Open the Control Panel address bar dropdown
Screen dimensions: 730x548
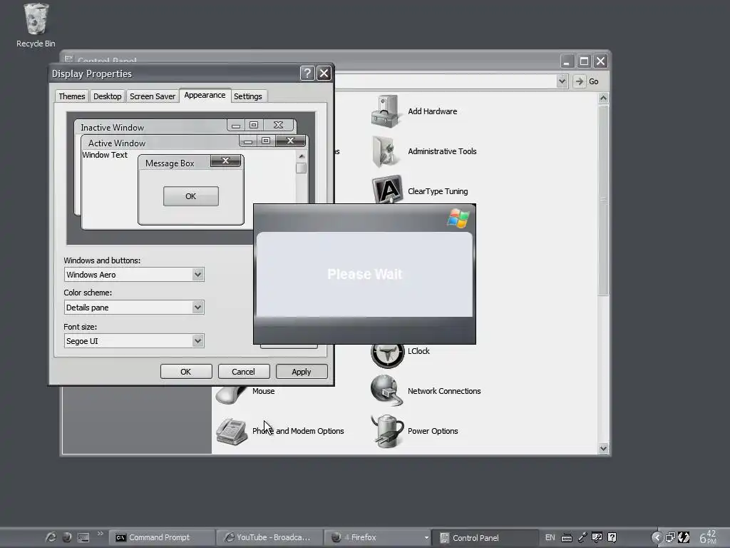tap(562, 81)
